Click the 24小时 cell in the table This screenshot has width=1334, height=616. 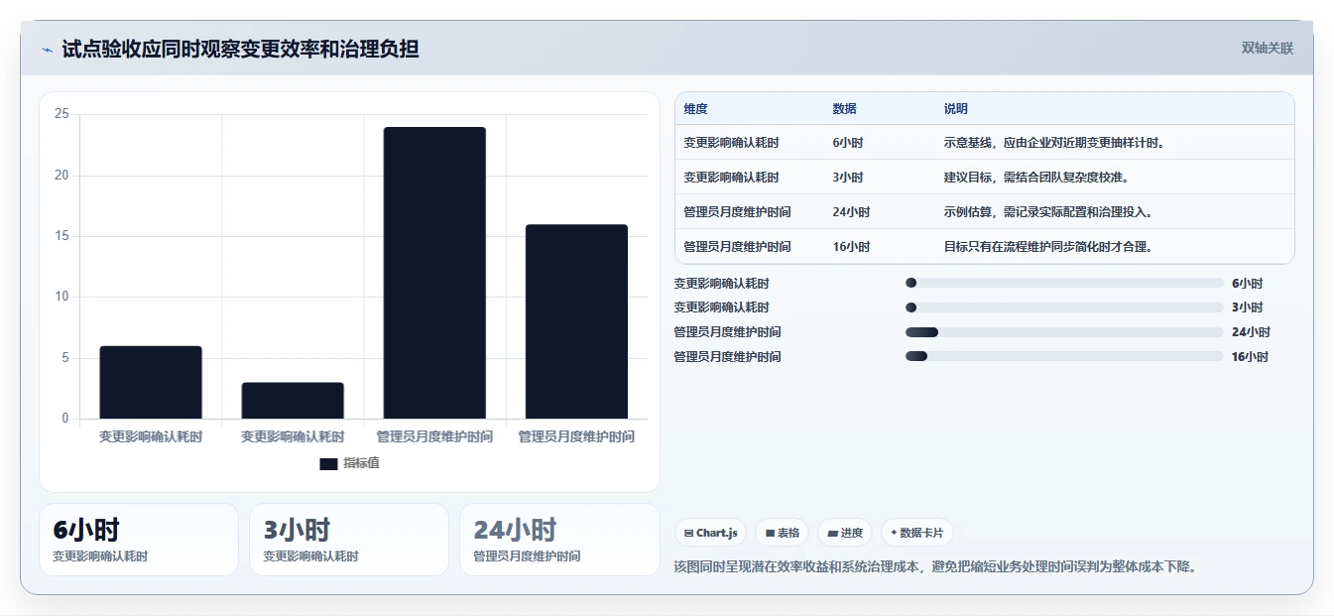point(852,212)
